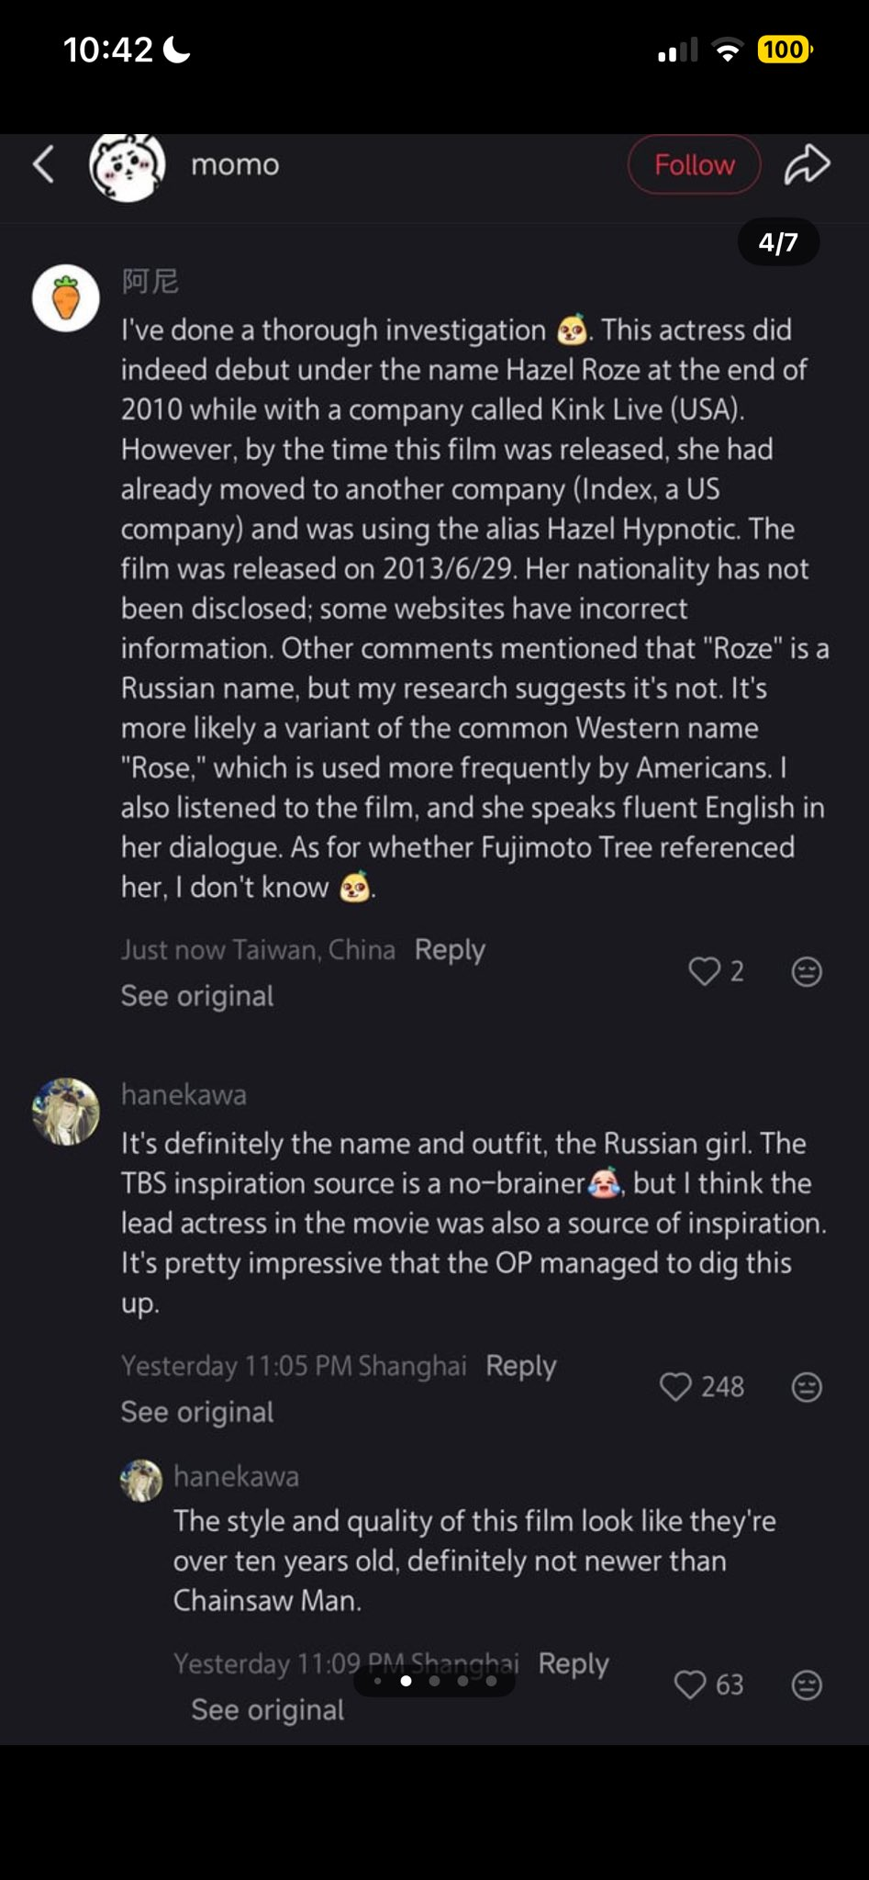This screenshot has height=1880, width=869.
Task: Open emoji reaction on 63-like reply
Action: 807,1684
